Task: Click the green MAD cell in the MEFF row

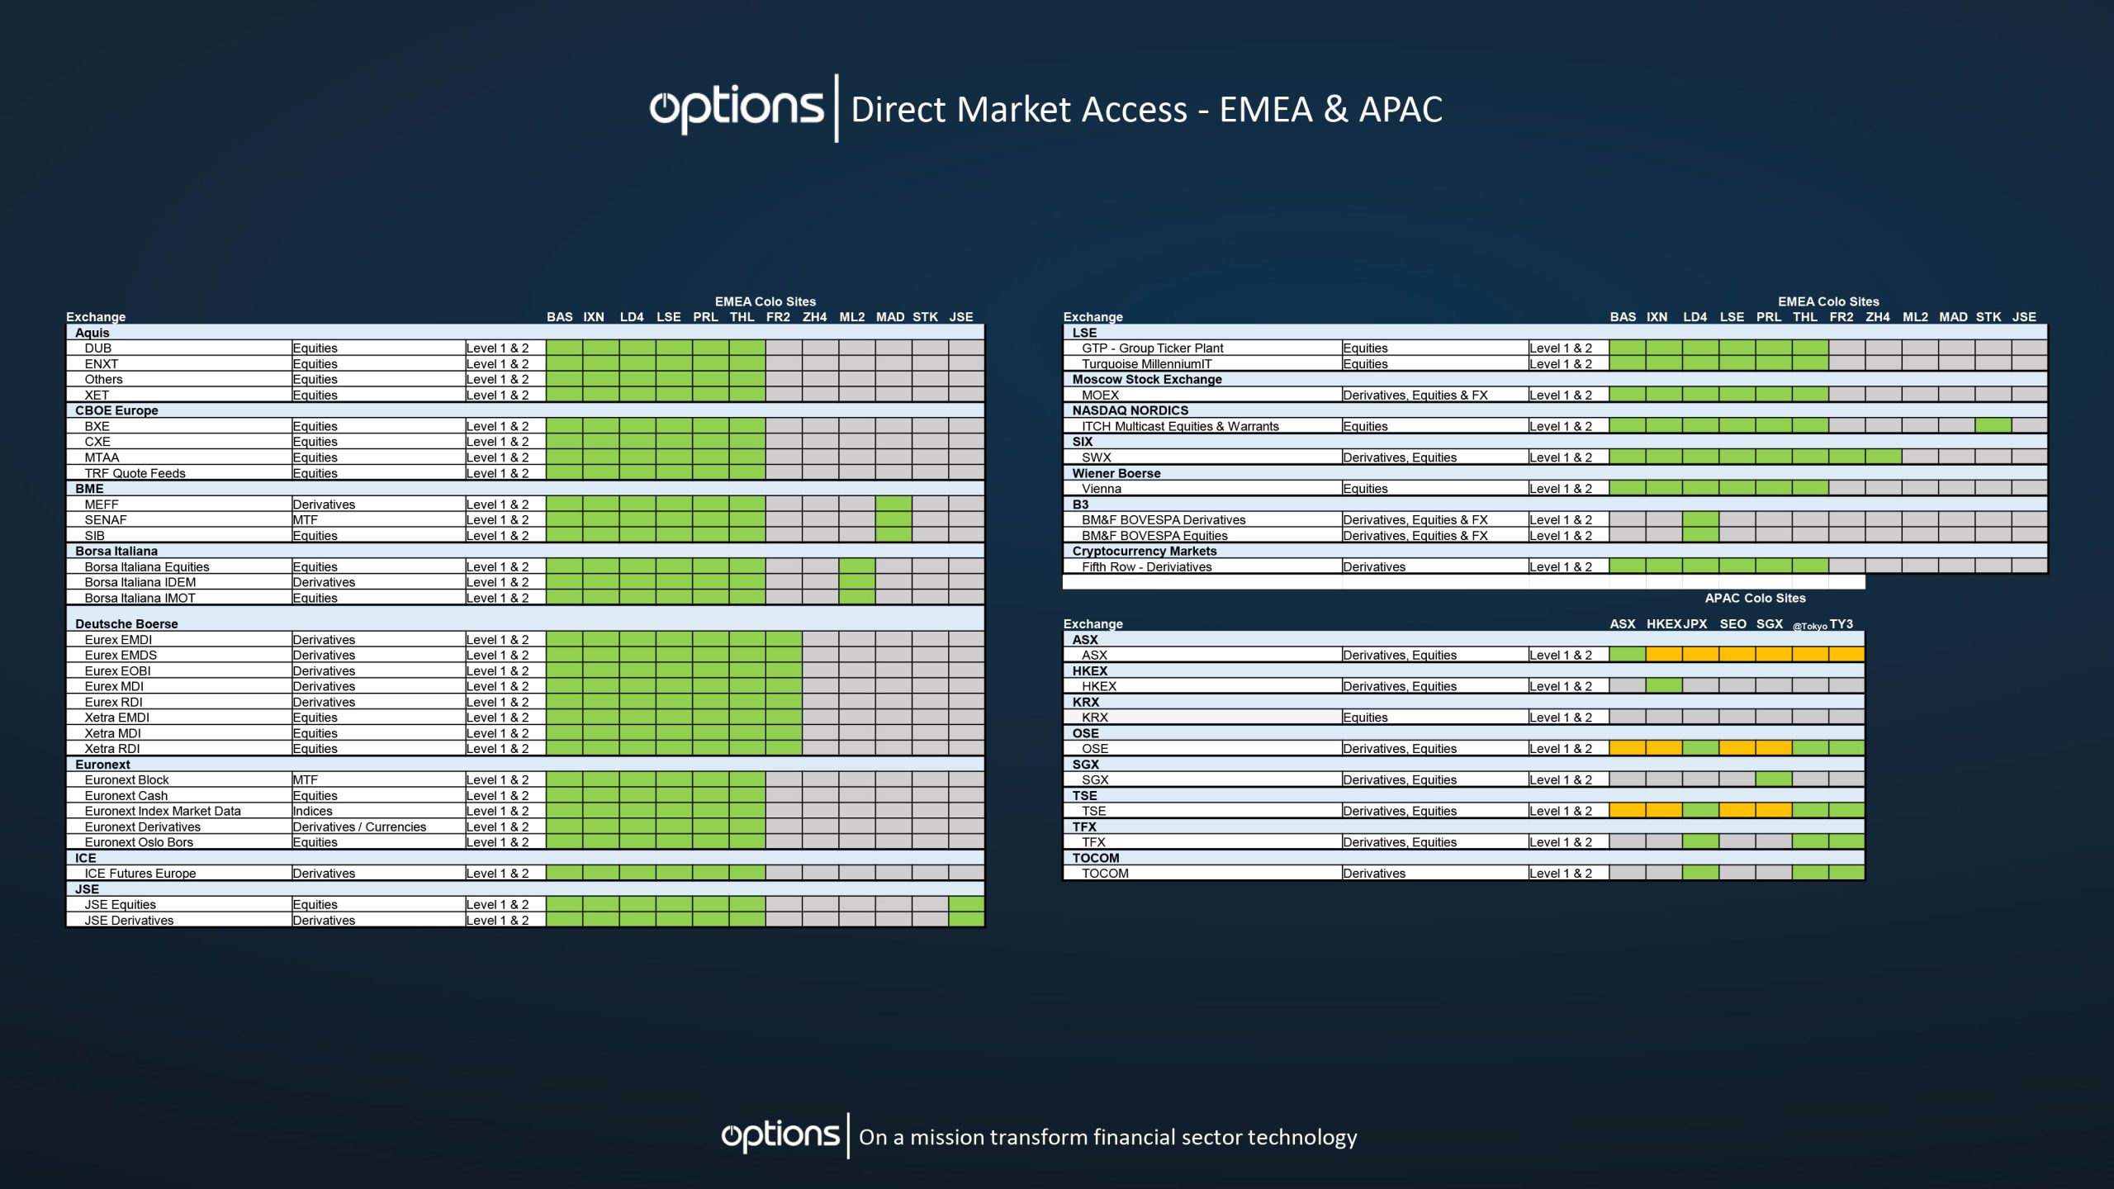Action: [893, 504]
